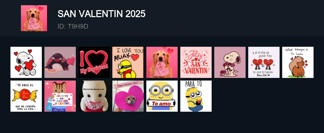The height and width of the screenshot is (133, 324).
Task: Pick the 'tú me lo haces Bonito' hearts sticker
Action: pos(264,62)
